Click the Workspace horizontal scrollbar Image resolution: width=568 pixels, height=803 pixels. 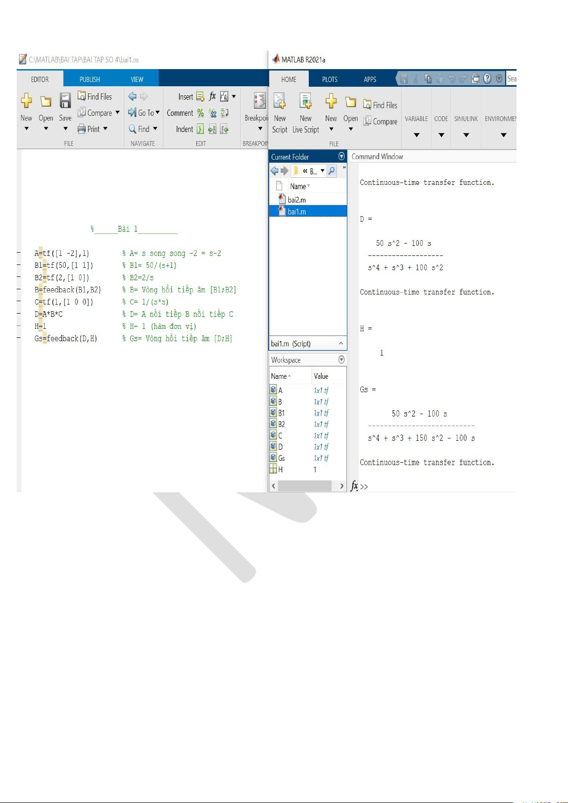(x=304, y=486)
